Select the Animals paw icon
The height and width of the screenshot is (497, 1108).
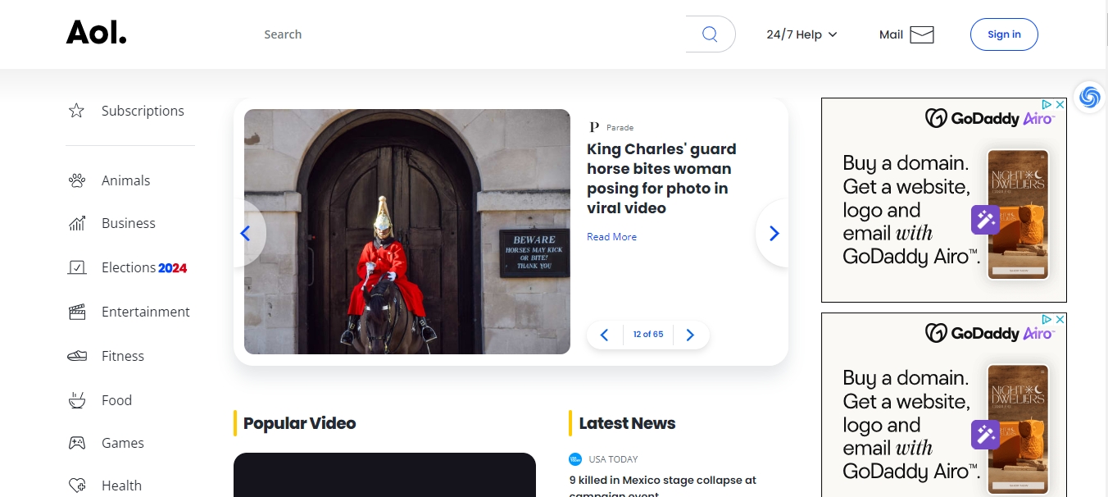click(x=77, y=180)
